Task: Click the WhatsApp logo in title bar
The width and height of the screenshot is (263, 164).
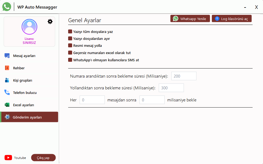Action: tap(6, 7)
